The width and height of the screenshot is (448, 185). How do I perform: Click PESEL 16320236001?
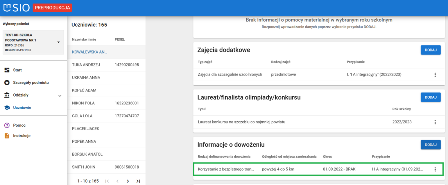click(127, 103)
